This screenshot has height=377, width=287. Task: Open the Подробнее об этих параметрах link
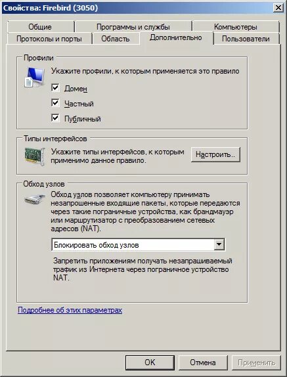pos(70,310)
